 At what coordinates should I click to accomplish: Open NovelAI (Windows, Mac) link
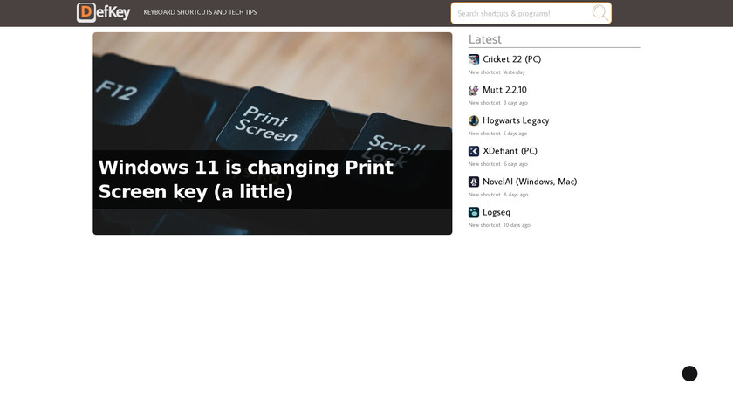coord(530,182)
